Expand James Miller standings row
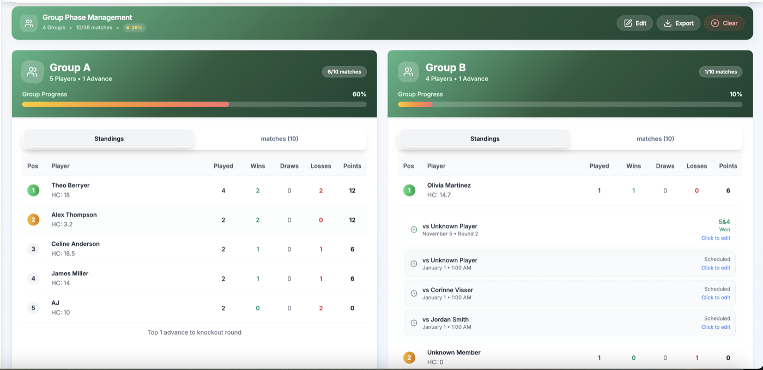 pos(195,279)
